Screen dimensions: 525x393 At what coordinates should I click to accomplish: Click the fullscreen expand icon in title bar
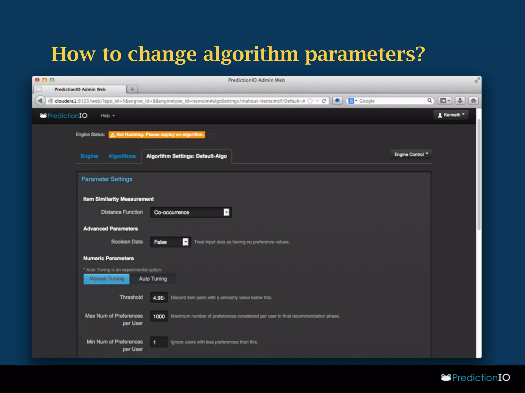tap(477, 80)
